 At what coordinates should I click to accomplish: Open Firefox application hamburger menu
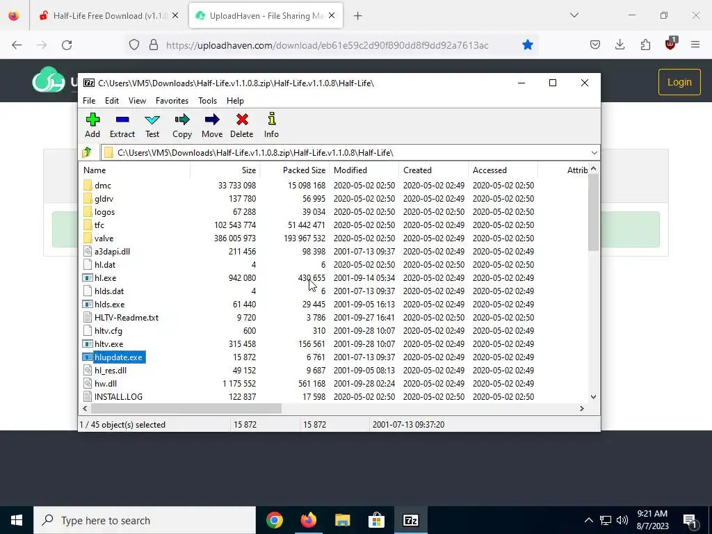coord(695,45)
